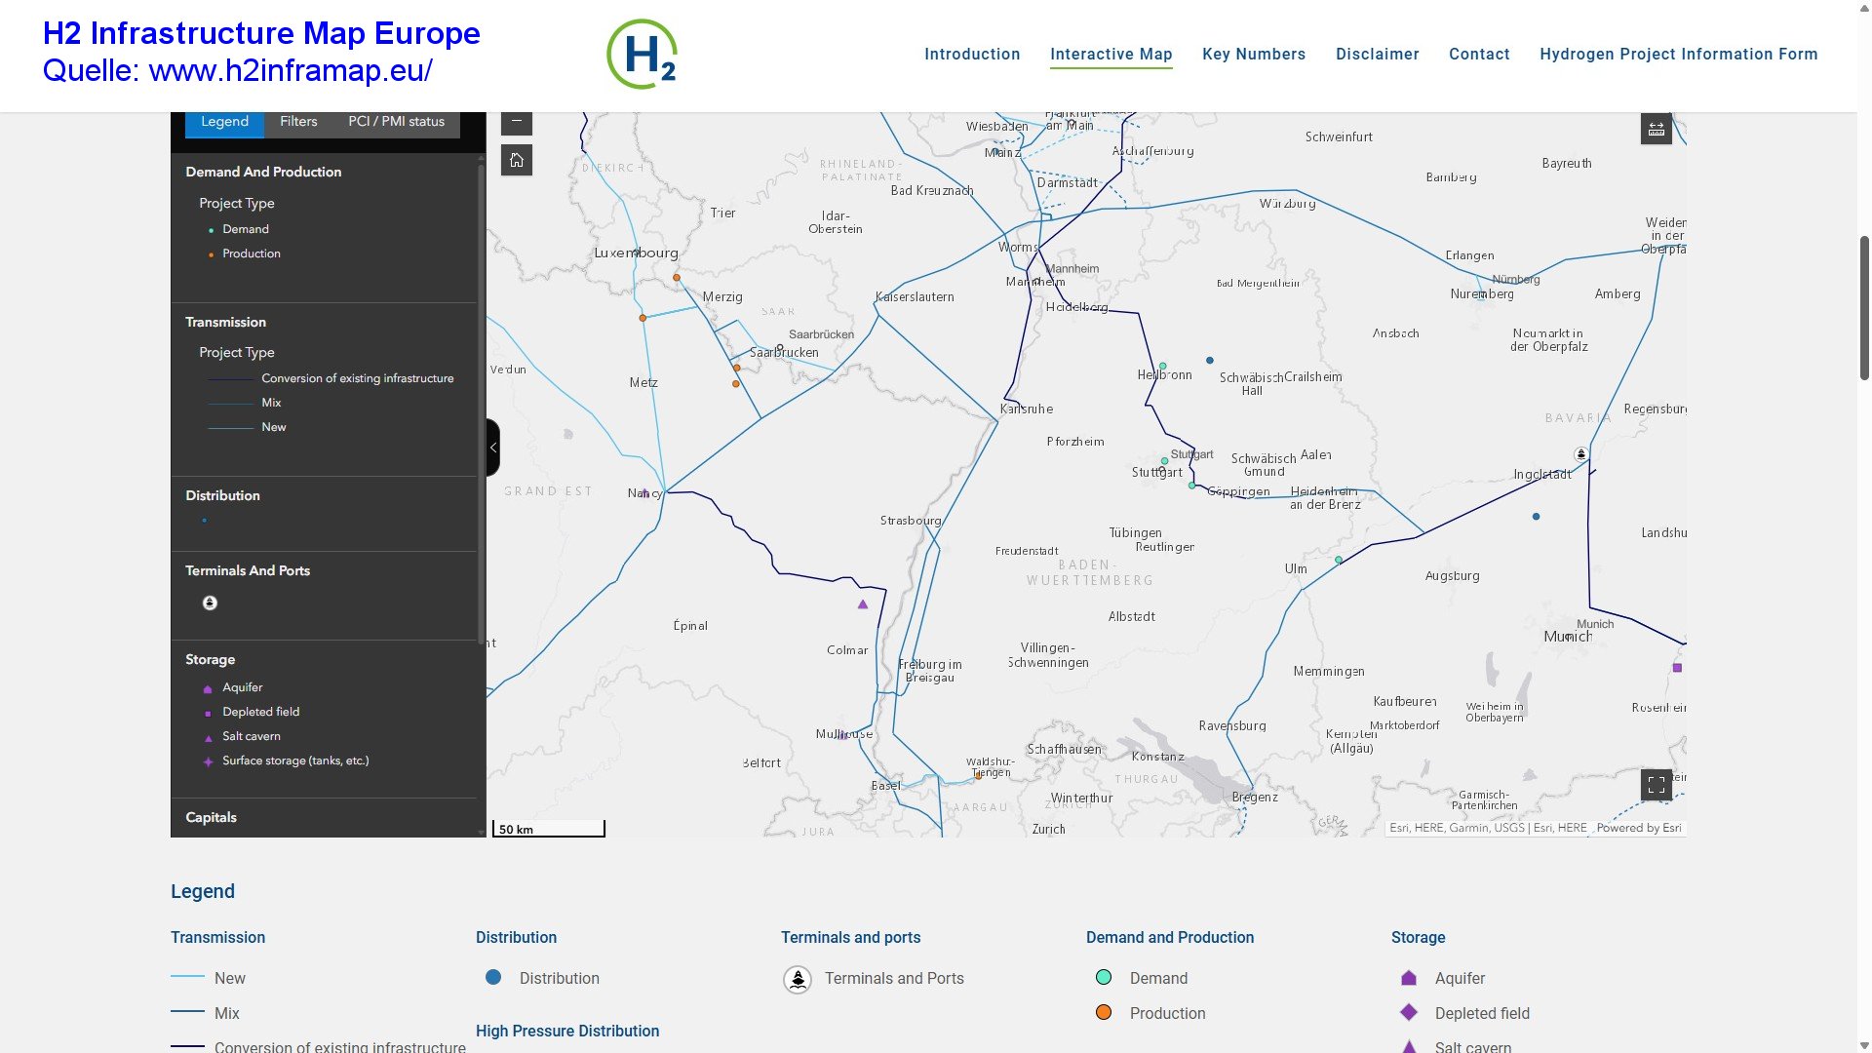Click the map home extent button
This screenshot has width=1872, height=1053.
pyautogui.click(x=517, y=160)
